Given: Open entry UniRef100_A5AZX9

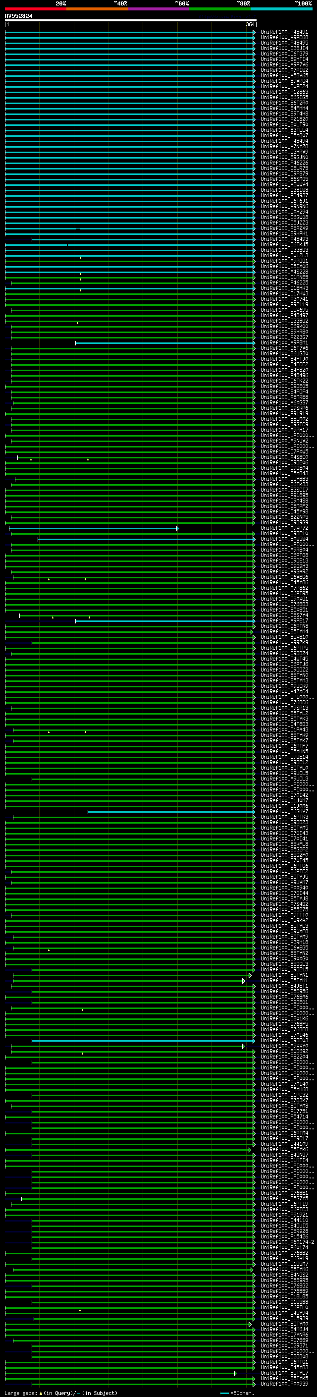Looking at the screenshot, I should pyautogui.click(x=284, y=228).
